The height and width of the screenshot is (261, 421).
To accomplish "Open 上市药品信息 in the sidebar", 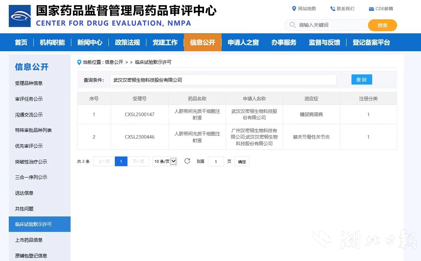I will tap(29, 240).
